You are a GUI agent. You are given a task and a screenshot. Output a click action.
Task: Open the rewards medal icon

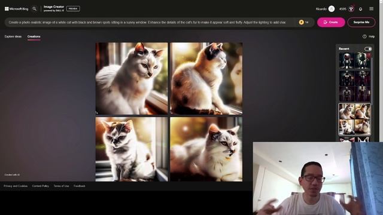coord(351,9)
